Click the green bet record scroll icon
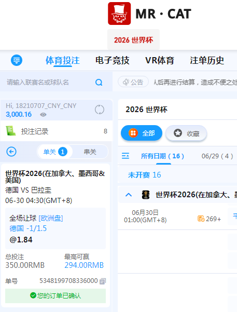The image size is (237, 312). [11, 131]
